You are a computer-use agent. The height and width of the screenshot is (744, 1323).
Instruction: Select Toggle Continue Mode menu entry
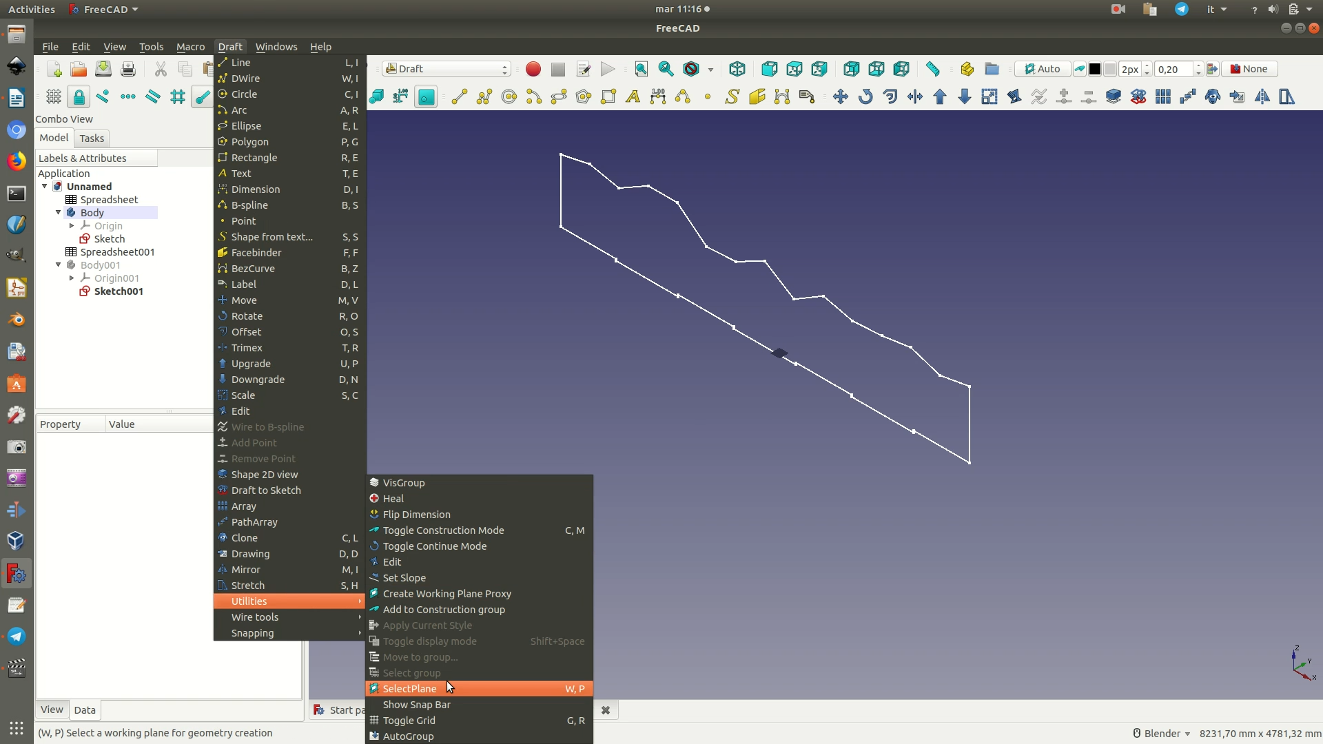tap(479, 546)
